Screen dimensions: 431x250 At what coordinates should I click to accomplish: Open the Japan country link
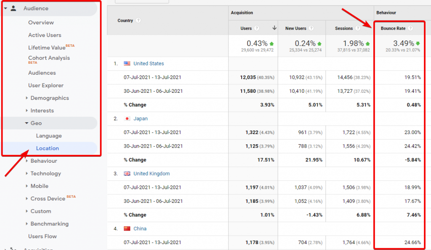pos(141,119)
